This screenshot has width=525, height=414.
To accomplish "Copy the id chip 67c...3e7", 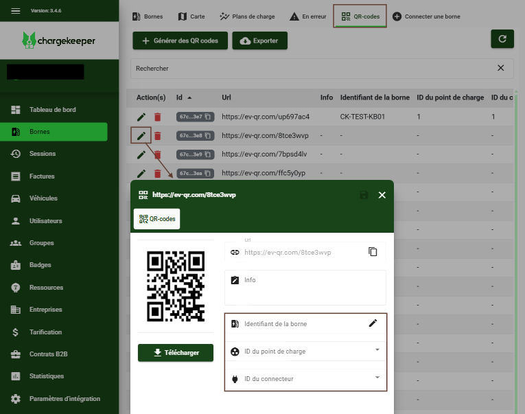I will pyautogui.click(x=208, y=117).
